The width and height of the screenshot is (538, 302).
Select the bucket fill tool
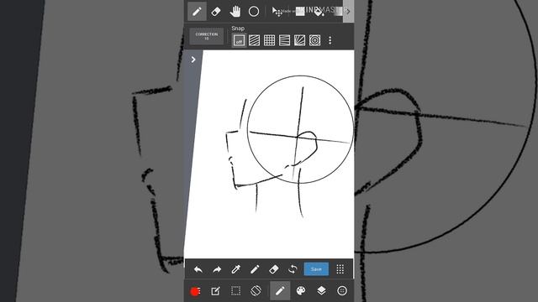tap(319, 12)
